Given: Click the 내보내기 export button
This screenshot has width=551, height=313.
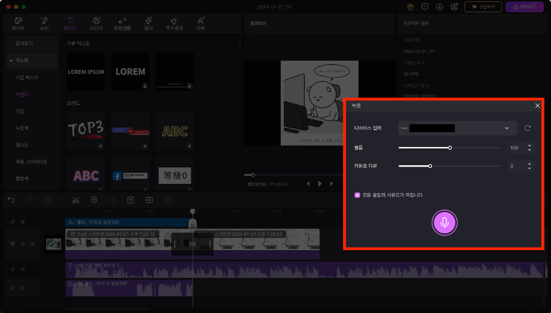Looking at the screenshot, I should tap(524, 7).
